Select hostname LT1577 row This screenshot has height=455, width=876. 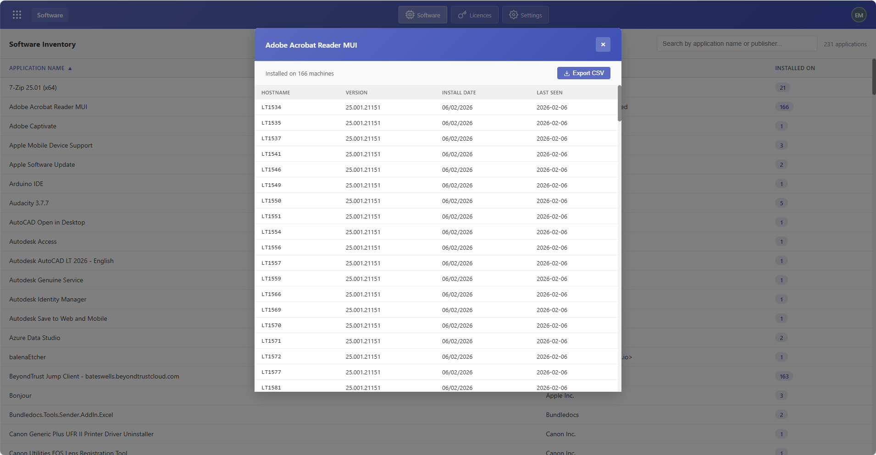click(436, 372)
